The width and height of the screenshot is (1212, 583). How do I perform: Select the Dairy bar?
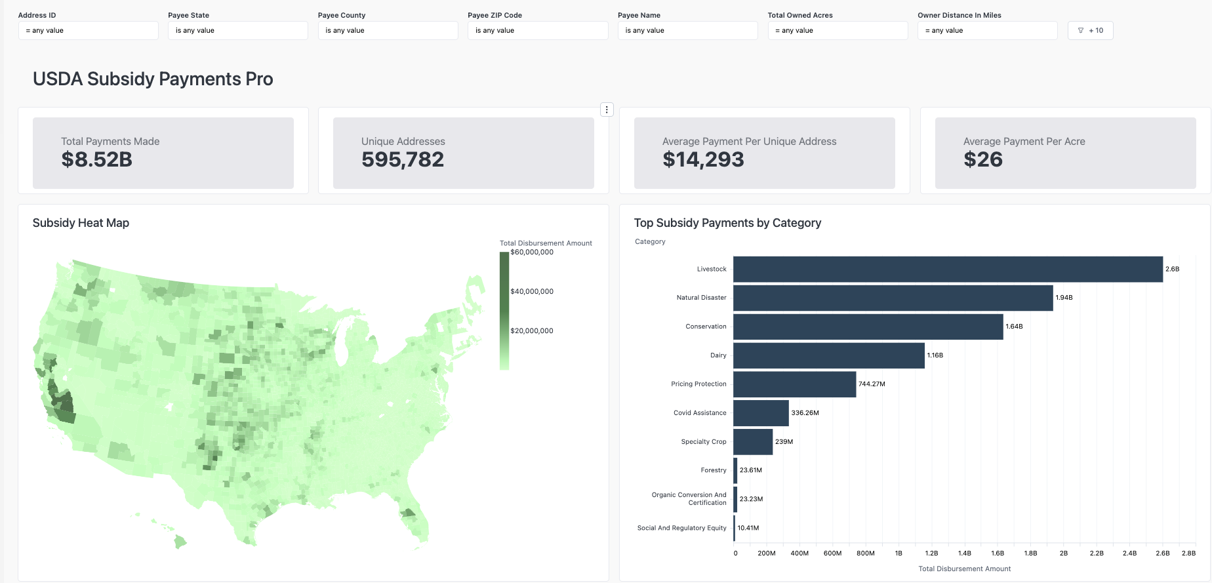click(829, 355)
